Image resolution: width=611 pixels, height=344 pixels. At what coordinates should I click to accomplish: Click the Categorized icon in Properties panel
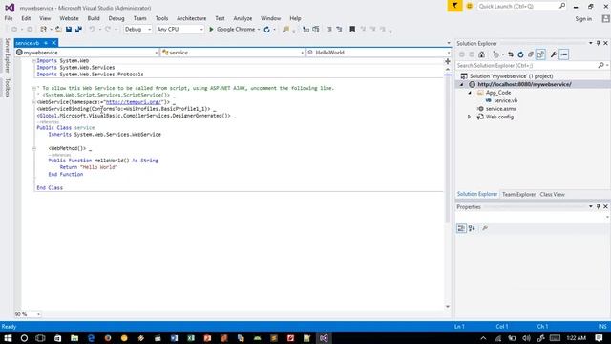[x=461, y=228]
